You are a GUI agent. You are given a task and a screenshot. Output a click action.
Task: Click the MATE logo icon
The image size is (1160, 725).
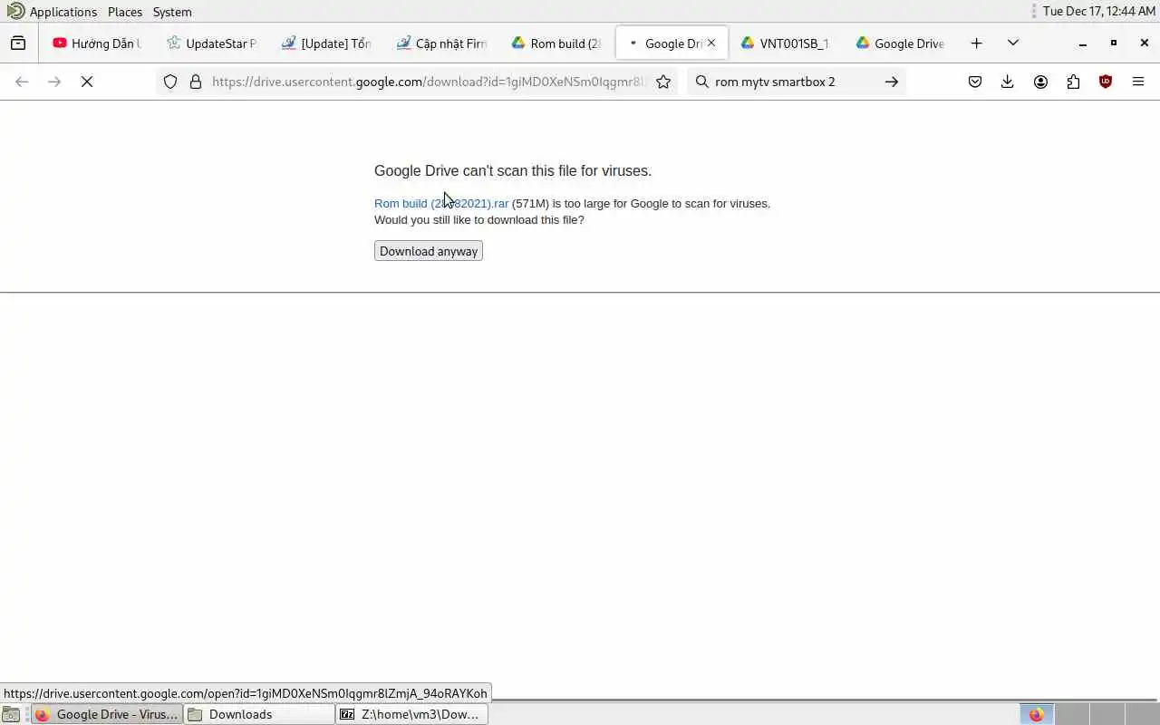tap(15, 11)
